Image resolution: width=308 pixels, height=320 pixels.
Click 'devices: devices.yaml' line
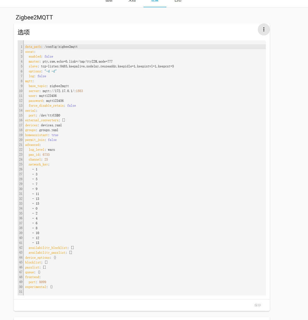pyautogui.click(x=43, y=125)
